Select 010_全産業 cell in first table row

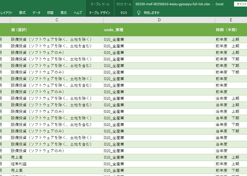pyautogui.click(x=159, y=39)
